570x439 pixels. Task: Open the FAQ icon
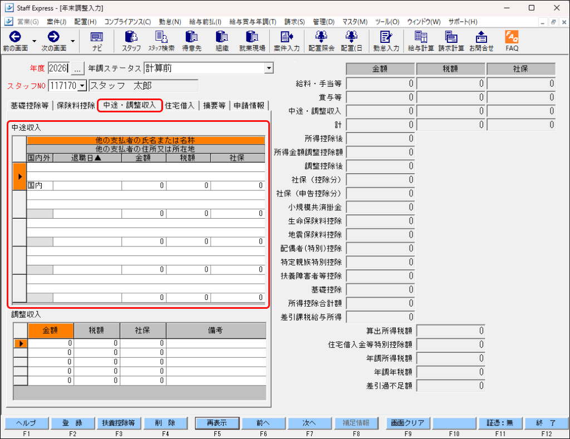(x=512, y=41)
